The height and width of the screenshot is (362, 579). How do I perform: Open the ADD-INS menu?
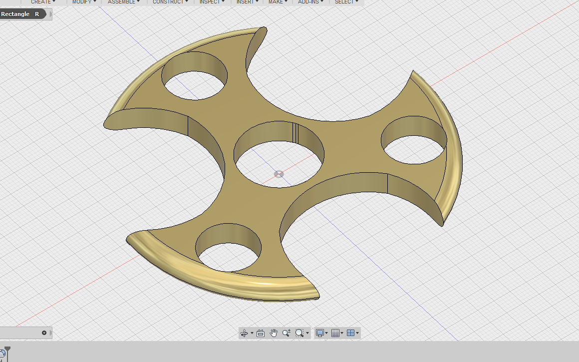pos(308,2)
